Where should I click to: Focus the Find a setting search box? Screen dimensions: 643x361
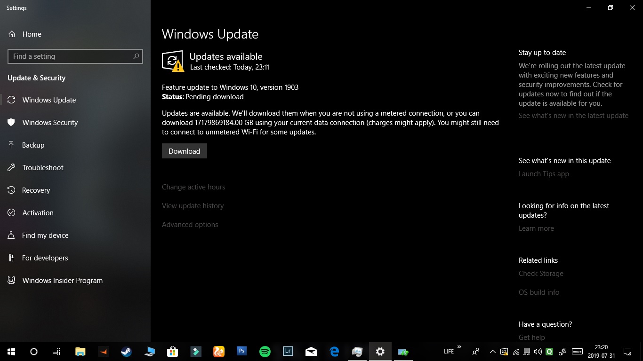tap(75, 56)
